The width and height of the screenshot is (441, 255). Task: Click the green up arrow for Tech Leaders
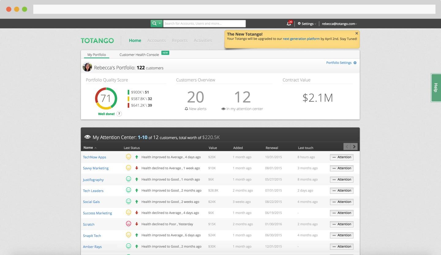coord(137,190)
